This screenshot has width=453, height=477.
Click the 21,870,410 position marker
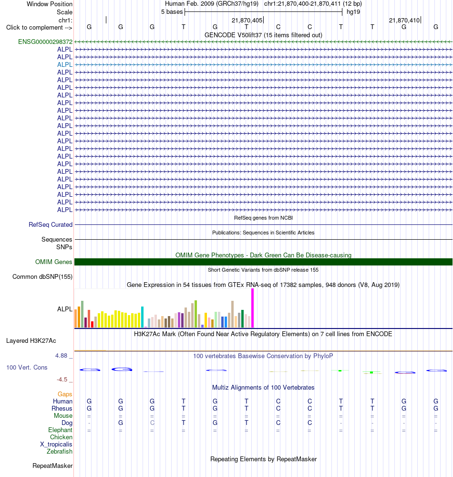404,21
